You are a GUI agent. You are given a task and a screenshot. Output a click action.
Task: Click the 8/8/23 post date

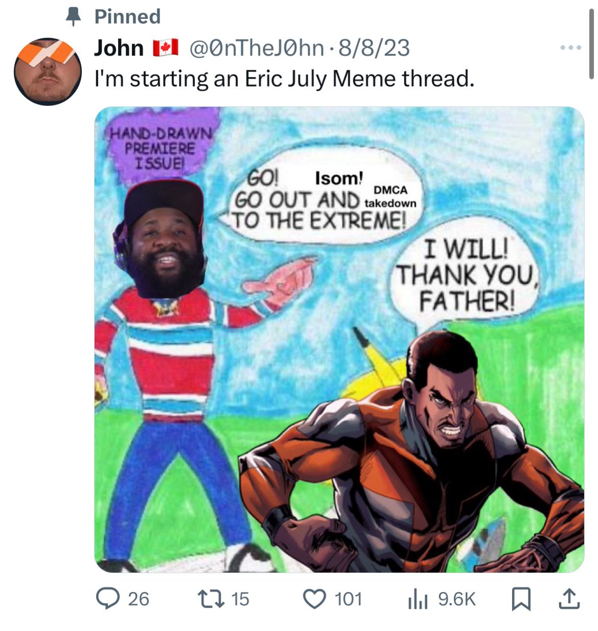[x=374, y=48]
